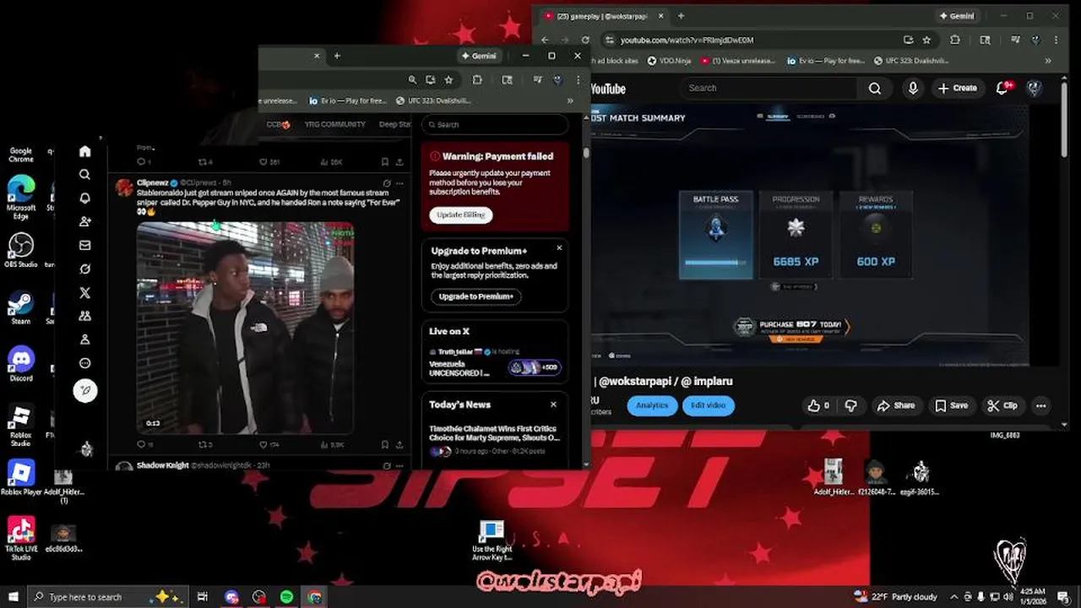This screenshot has height=608, width=1081.
Task: Open the Messages envelope icon in X sidebar
Action: (84, 246)
